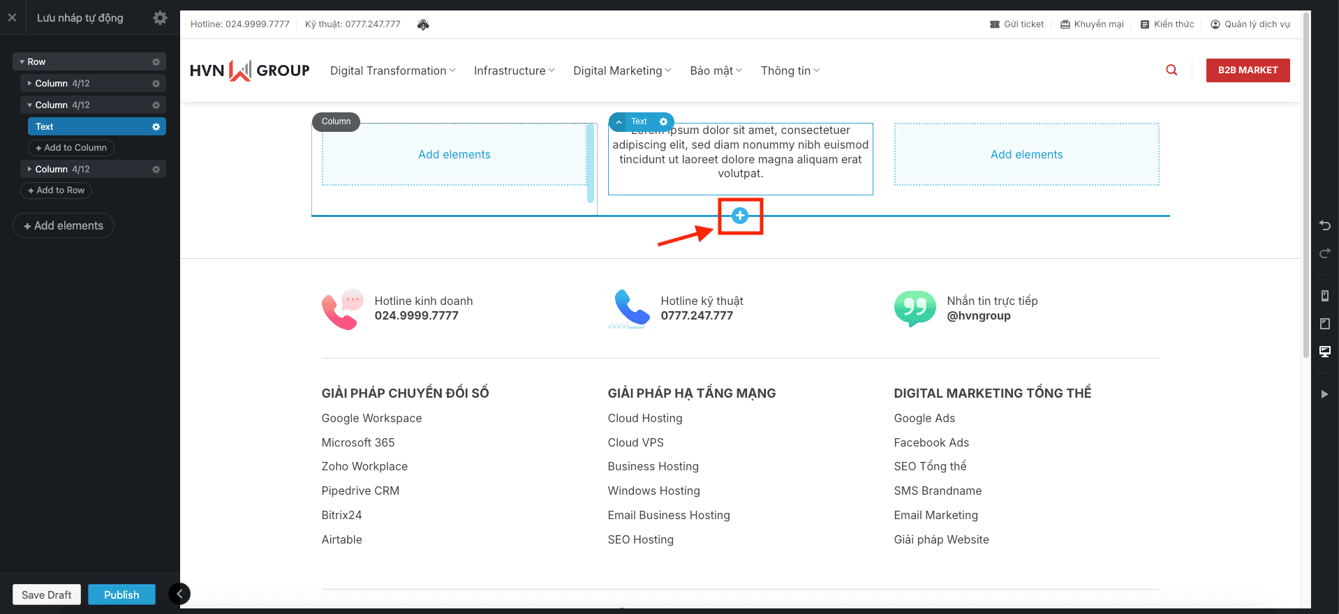Open the Row settings gear in the sidebar
The image size is (1339, 614).
[x=156, y=62]
